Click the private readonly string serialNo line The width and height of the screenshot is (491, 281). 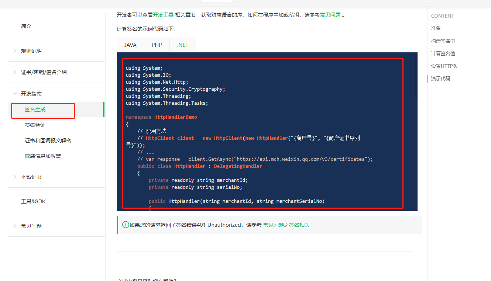click(195, 187)
